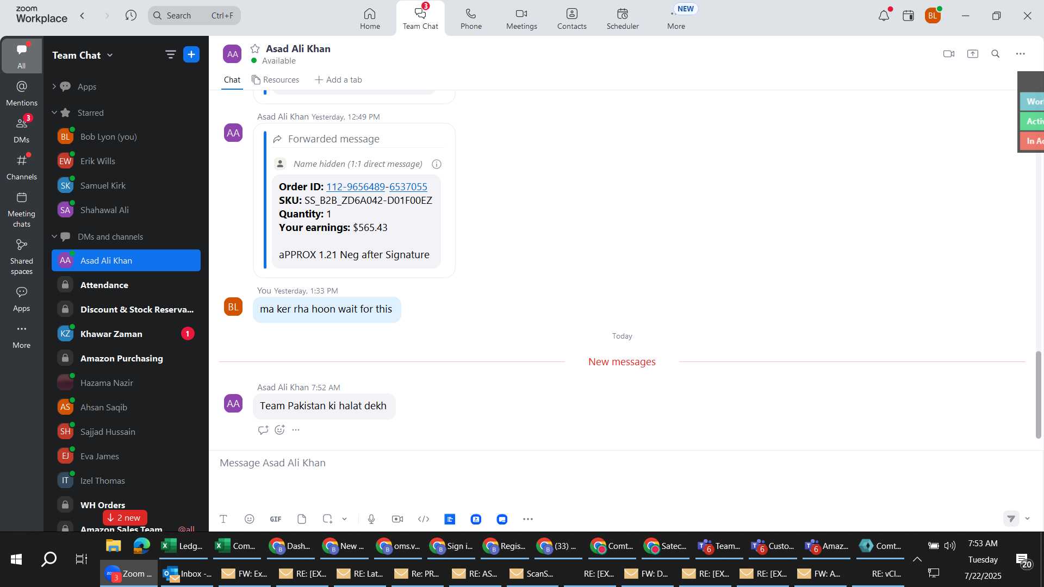Image resolution: width=1044 pixels, height=587 pixels.
Task: Open the chat list filter icon
Action: [x=170, y=54]
